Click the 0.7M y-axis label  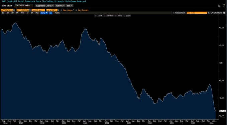[222, 116]
